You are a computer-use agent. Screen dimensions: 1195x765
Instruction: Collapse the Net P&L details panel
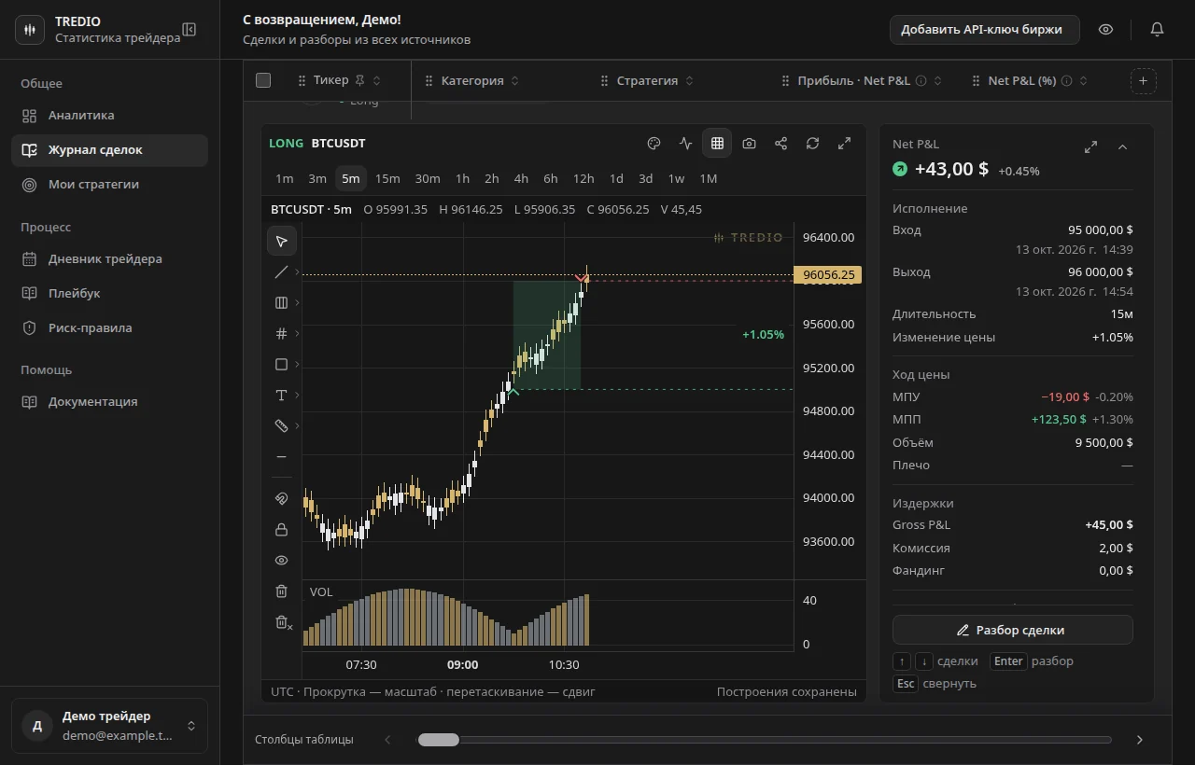tap(1122, 147)
